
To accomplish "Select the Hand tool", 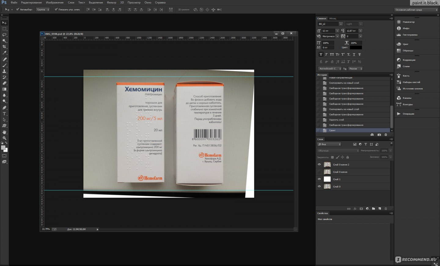I will [4, 132].
